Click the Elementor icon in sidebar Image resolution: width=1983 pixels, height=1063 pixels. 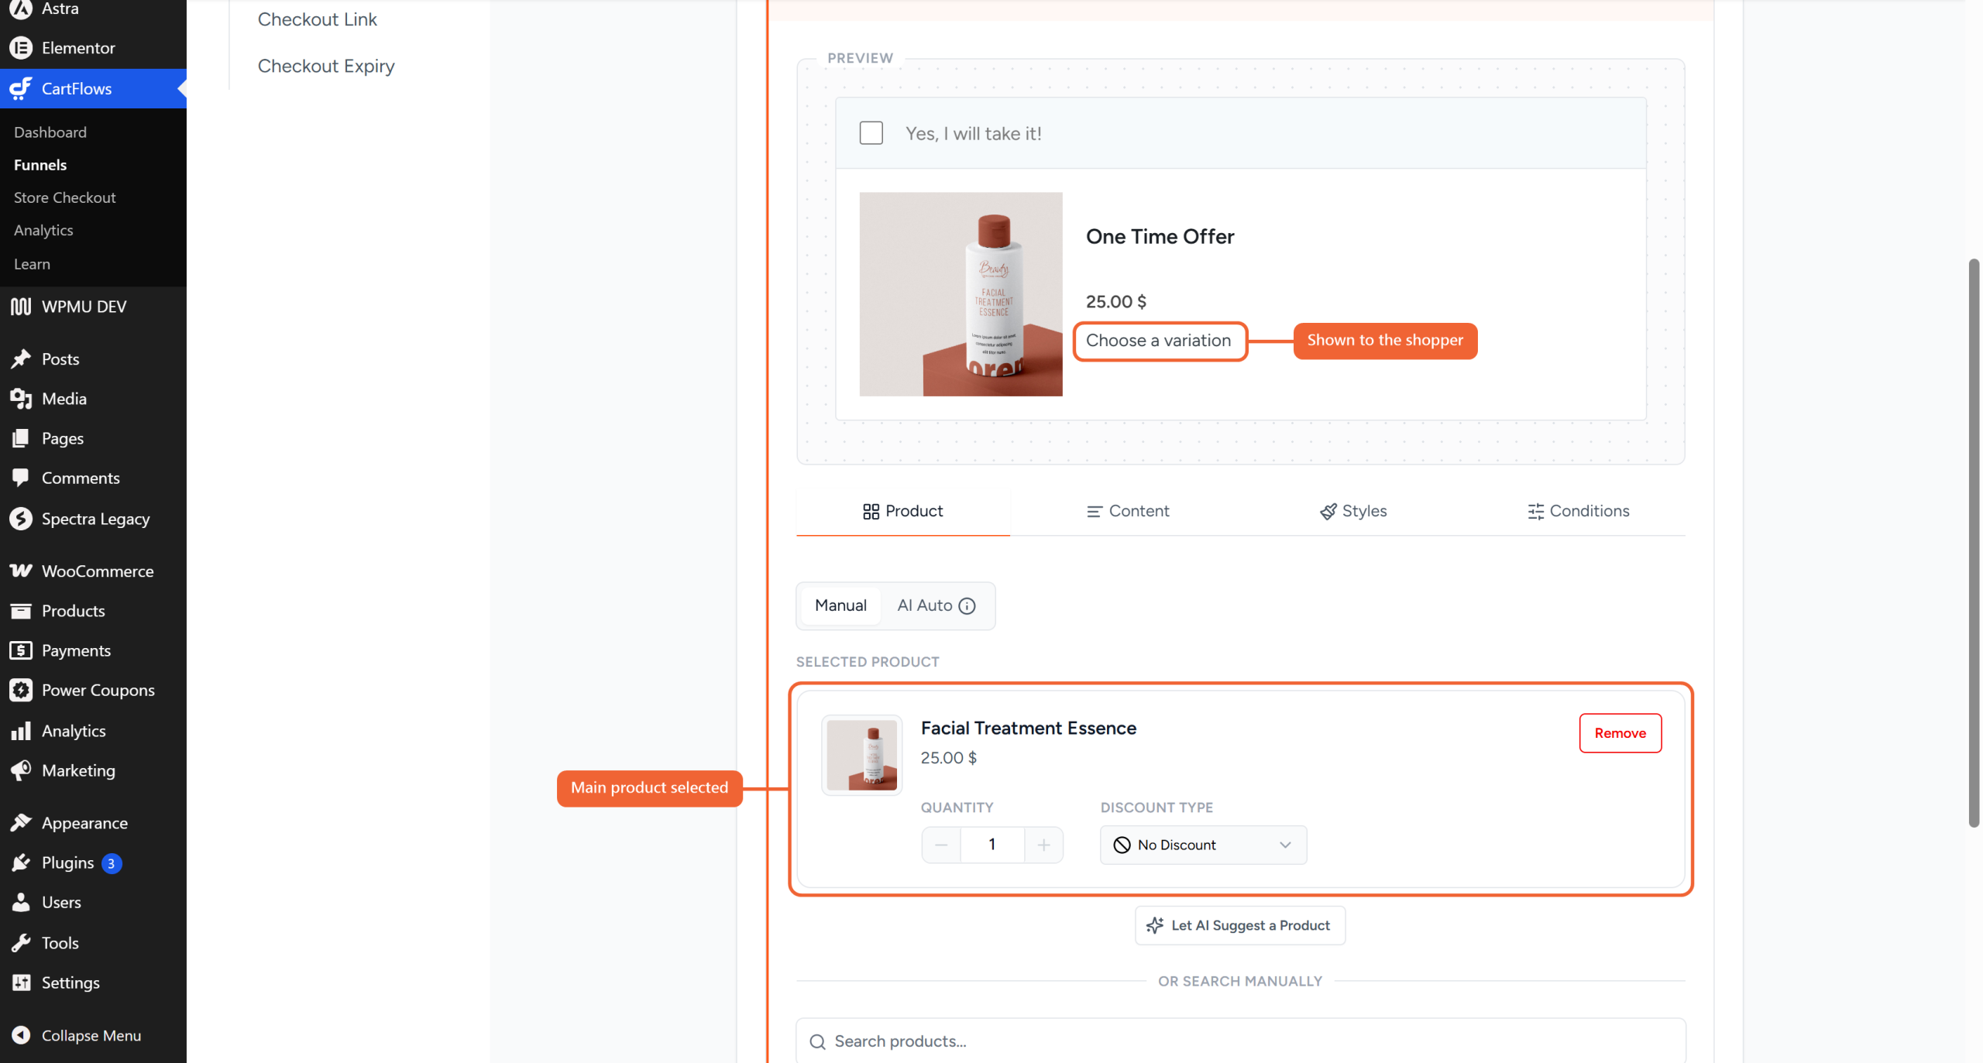[21, 48]
